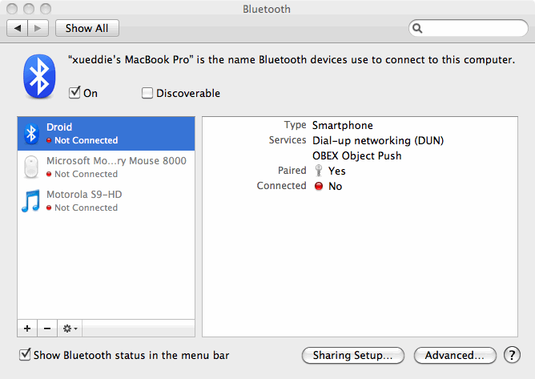Click the search field in toolbar
The height and width of the screenshot is (379, 535).
pyautogui.click(x=469, y=28)
